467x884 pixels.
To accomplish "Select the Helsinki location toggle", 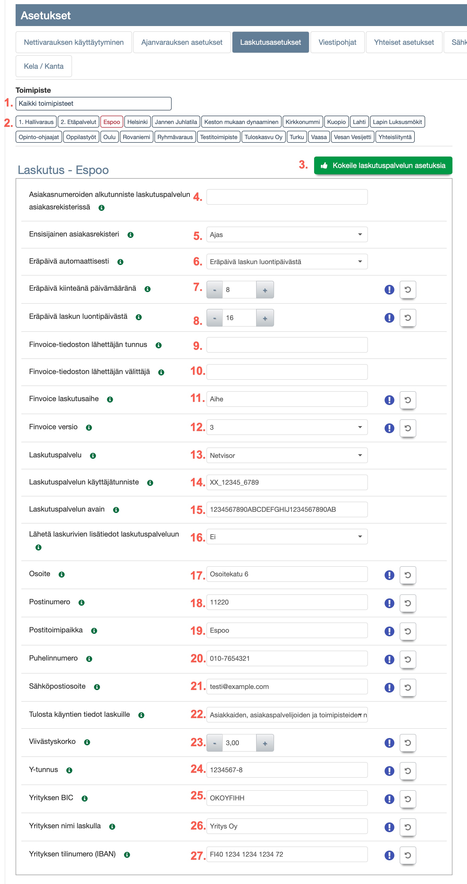I will click(x=137, y=122).
